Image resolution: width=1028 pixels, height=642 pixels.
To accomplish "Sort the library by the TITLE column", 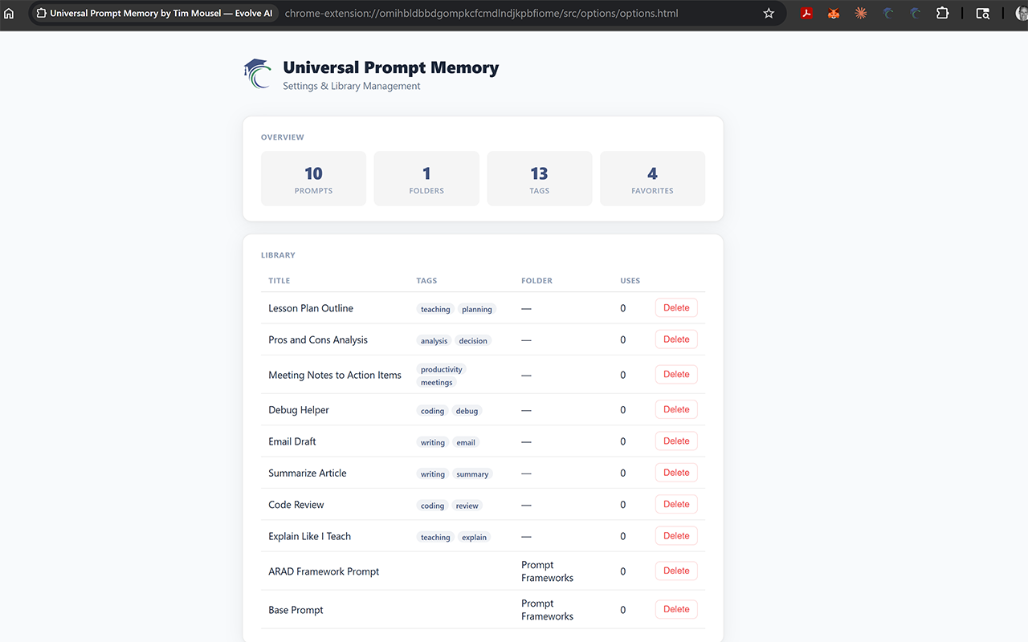I will click(x=279, y=280).
